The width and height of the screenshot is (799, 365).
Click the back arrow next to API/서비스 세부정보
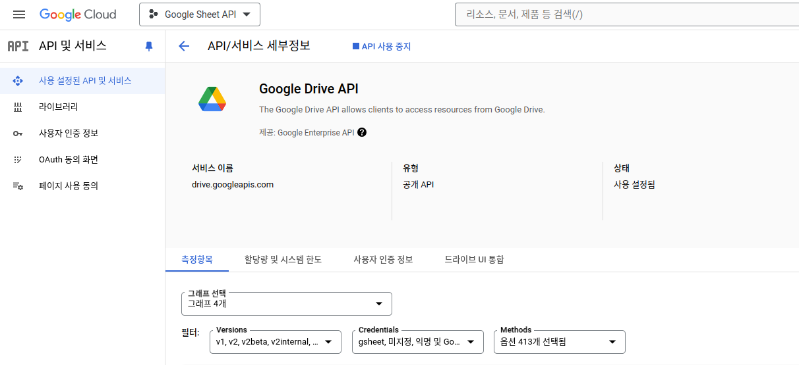coord(184,46)
